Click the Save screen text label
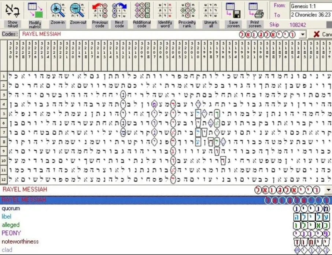 tap(233, 24)
